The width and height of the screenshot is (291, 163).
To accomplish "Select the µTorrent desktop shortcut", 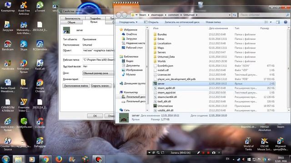I will [x=40, y=7].
